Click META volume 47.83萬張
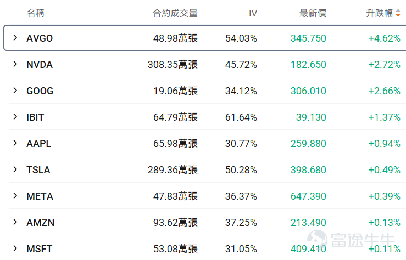406x260 pixels. pos(176,196)
